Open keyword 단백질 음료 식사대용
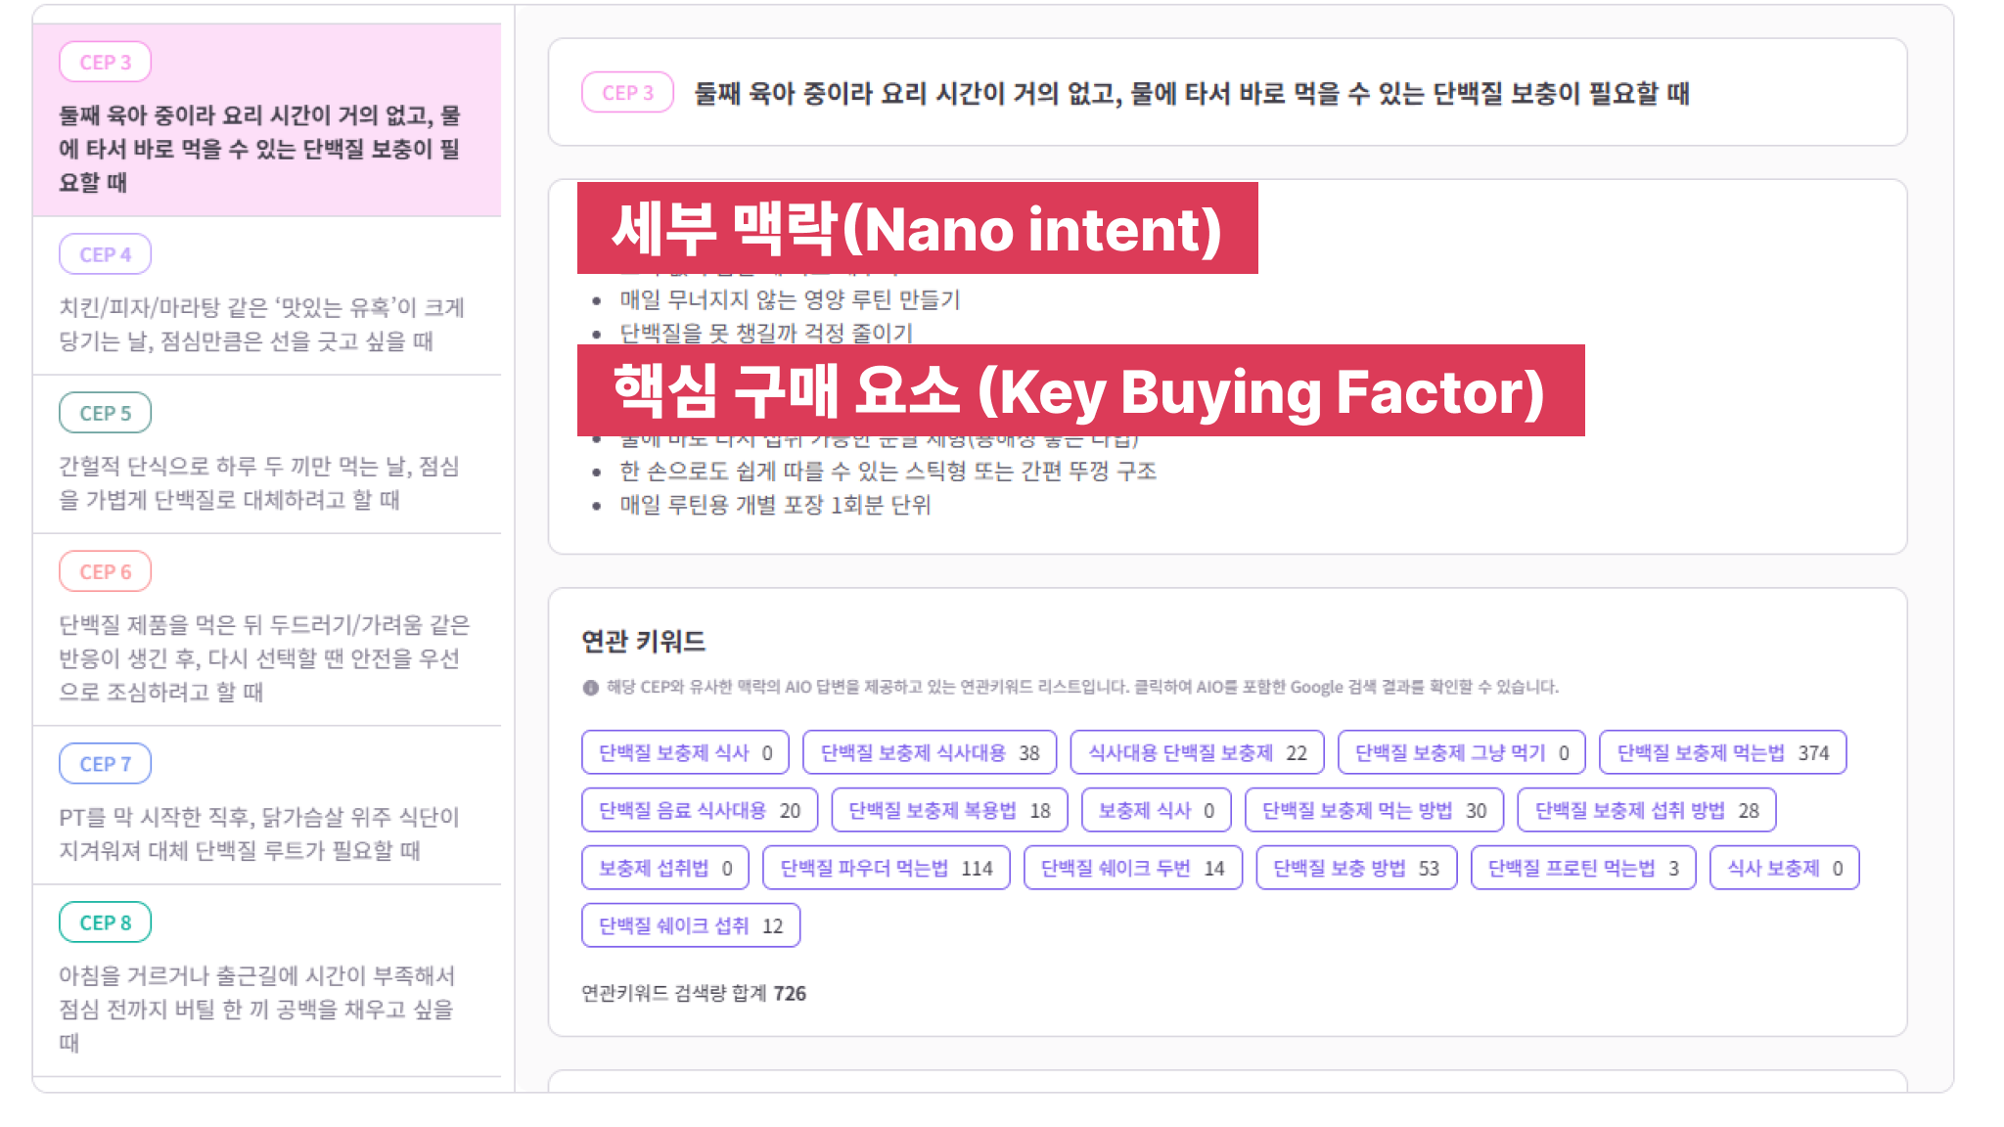Image resolution: width=2004 pixels, height=1127 pixels. tap(699, 810)
